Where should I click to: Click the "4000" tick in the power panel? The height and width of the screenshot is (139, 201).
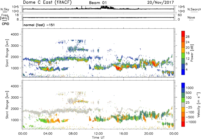(15, 34)
